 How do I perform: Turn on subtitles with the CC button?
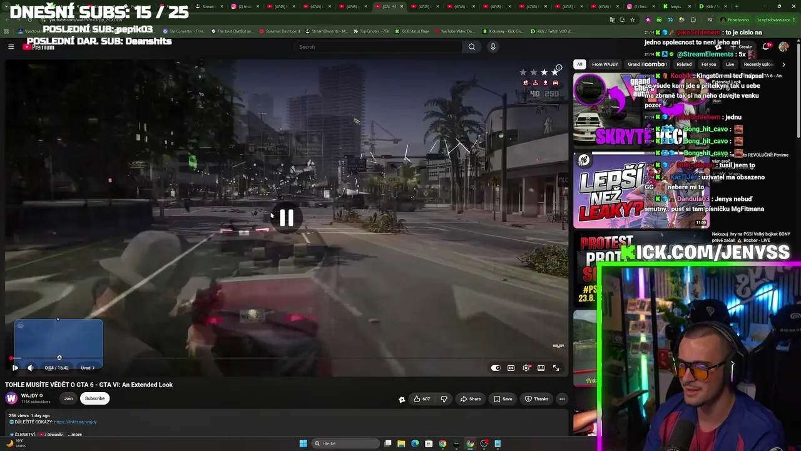pos(511,368)
